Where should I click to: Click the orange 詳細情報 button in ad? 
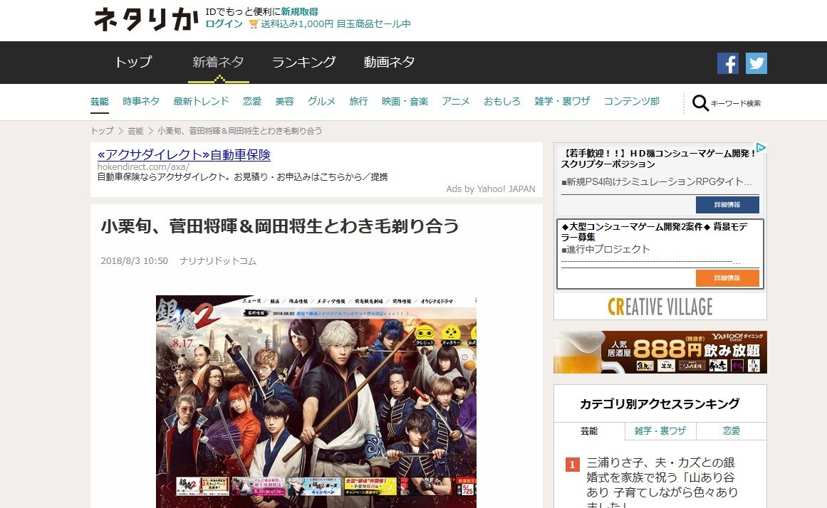[727, 277]
